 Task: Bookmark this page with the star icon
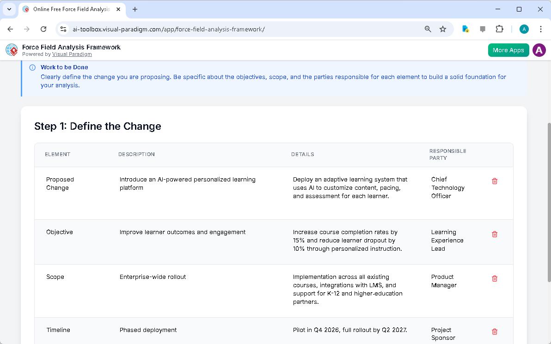[x=443, y=29]
